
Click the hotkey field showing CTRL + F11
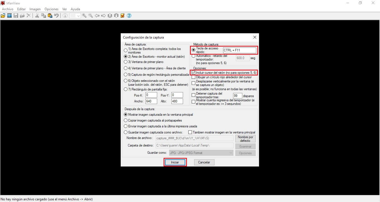tap(240, 50)
